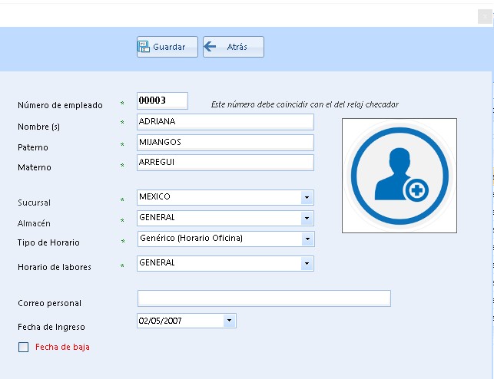
Task: Click the Horario de labores label
Action: 55,267
